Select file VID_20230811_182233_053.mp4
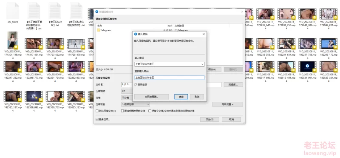The height and width of the screenshot is (158, 340). coord(265,43)
